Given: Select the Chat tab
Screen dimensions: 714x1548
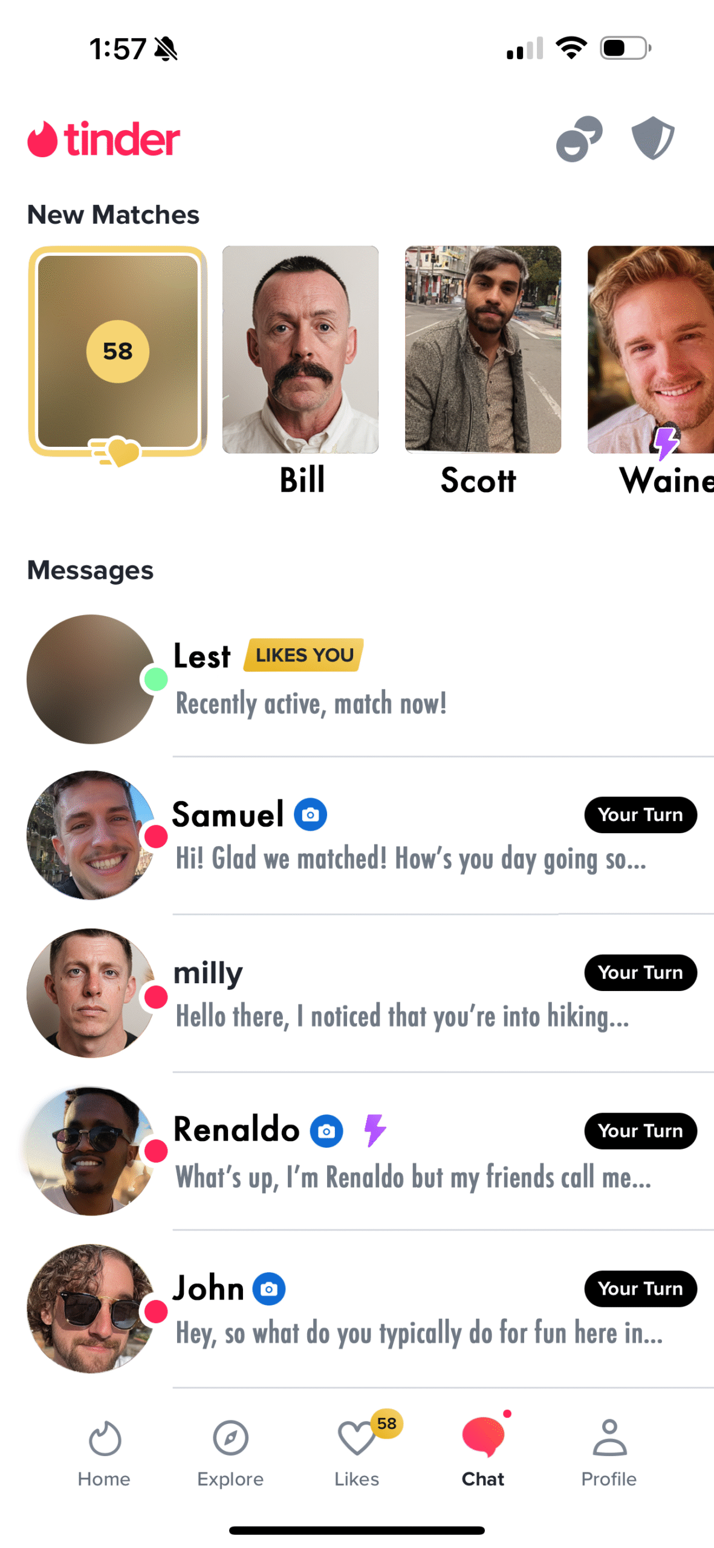Looking at the screenshot, I should (x=482, y=1452).
